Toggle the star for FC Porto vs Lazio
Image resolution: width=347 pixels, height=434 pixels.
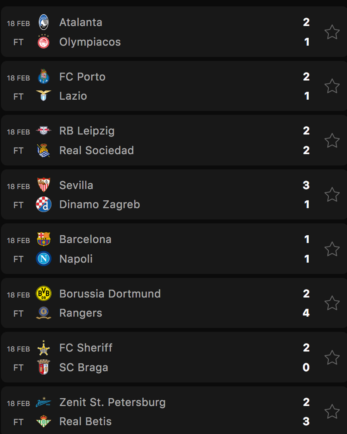[332, 86]
